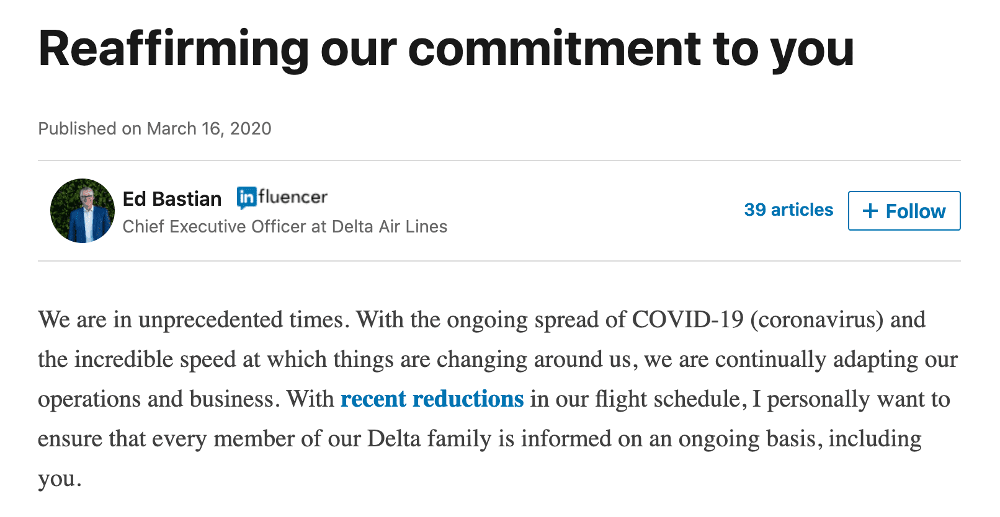Open the 39 articles link
The height and width of the screenshot is (517, 1000).
pyautogui.click(x=788, y=210)
